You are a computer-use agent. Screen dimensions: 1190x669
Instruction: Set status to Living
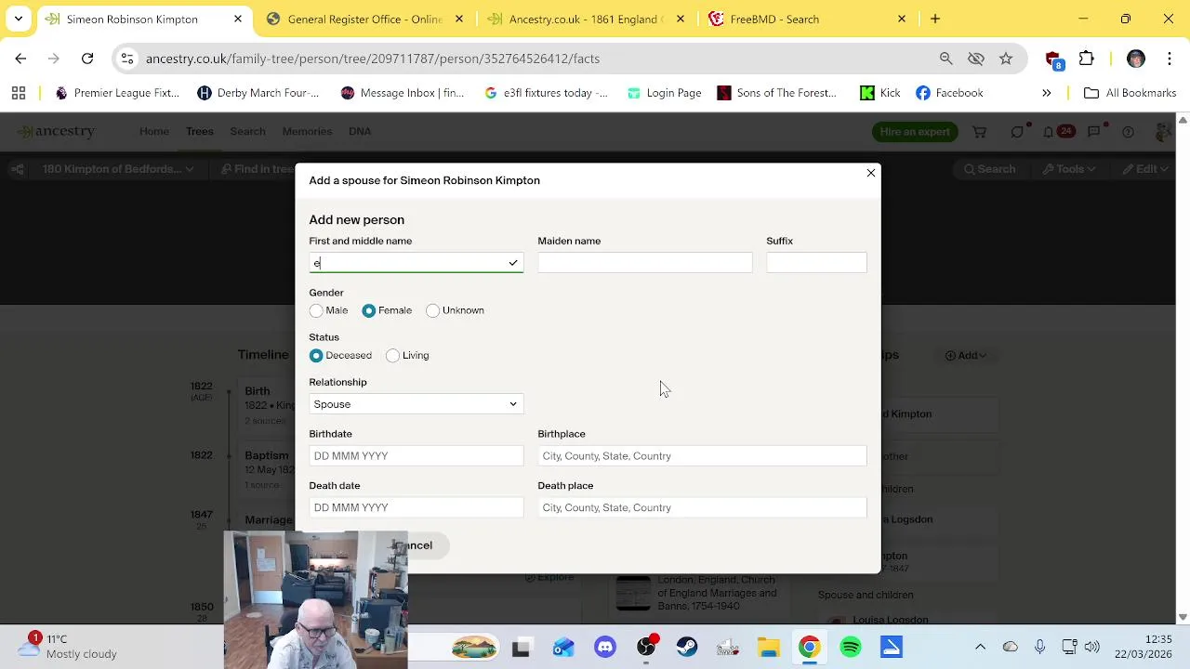(392, 355)
